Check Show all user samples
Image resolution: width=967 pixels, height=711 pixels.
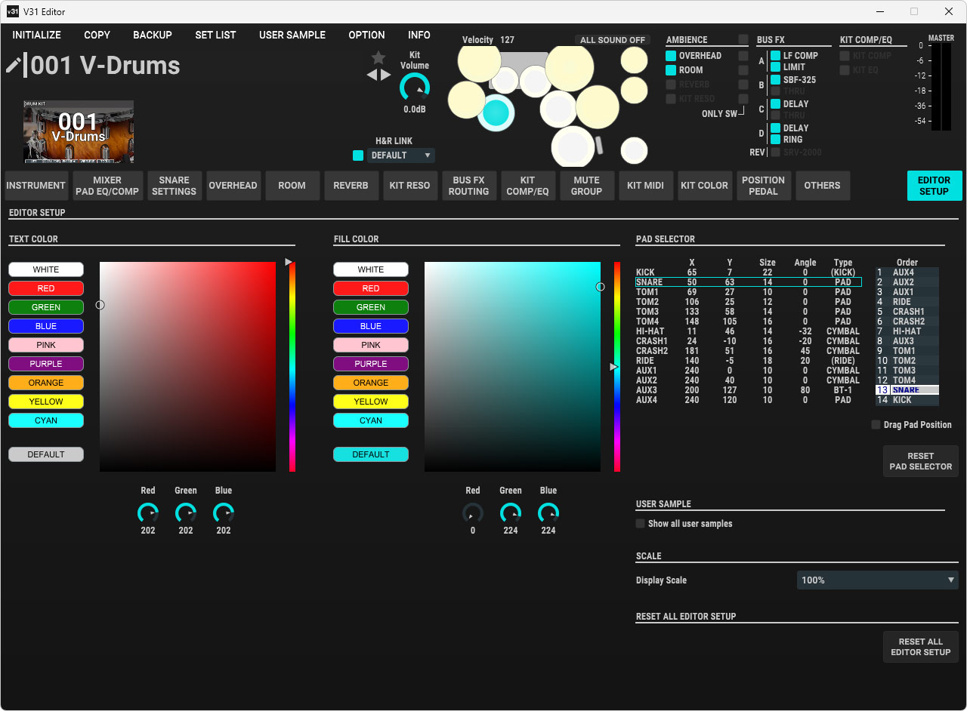(641, 524)
